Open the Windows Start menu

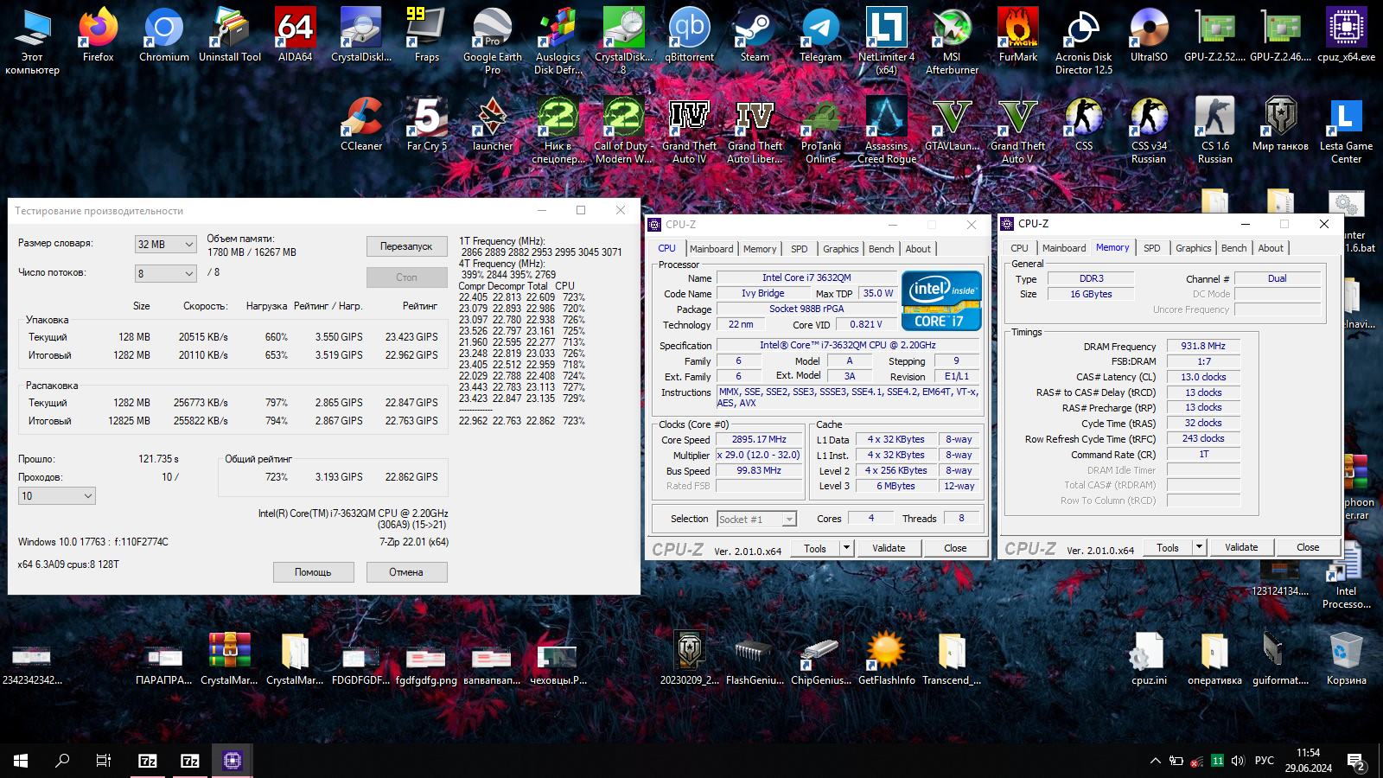pyautogui.click(x=21, y=761)
